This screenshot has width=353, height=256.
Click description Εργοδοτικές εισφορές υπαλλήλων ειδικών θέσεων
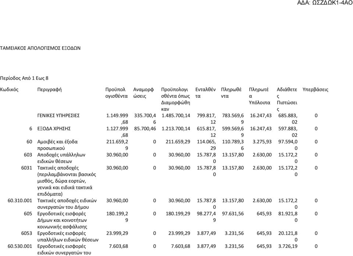pos(68,237)
